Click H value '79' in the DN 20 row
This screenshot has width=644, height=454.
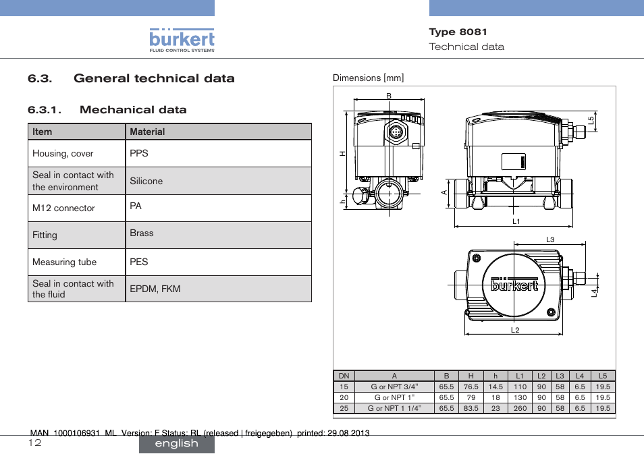pyautogui.click(x=471, y=397)
